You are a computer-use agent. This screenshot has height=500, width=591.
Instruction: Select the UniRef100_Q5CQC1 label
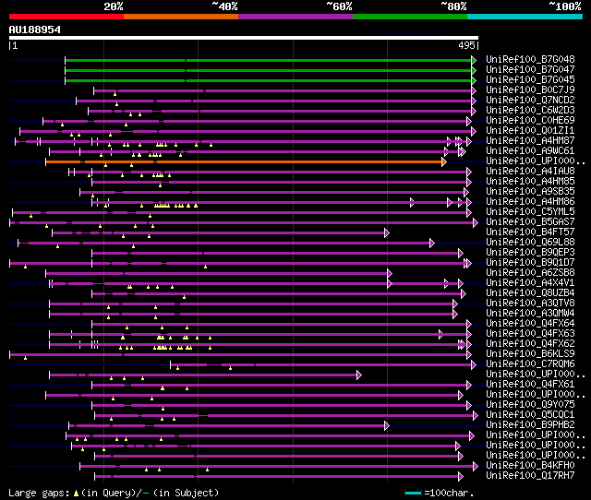click(530, 415)
